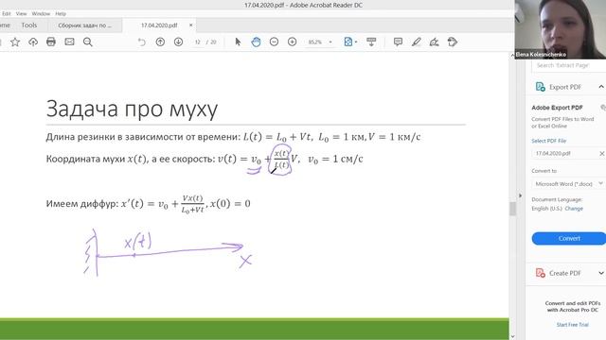Open the Window menu

[x=41, y=13]
